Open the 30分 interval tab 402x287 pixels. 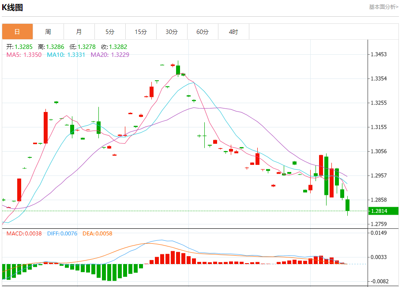pyautogui.click(x=172, y=32)
